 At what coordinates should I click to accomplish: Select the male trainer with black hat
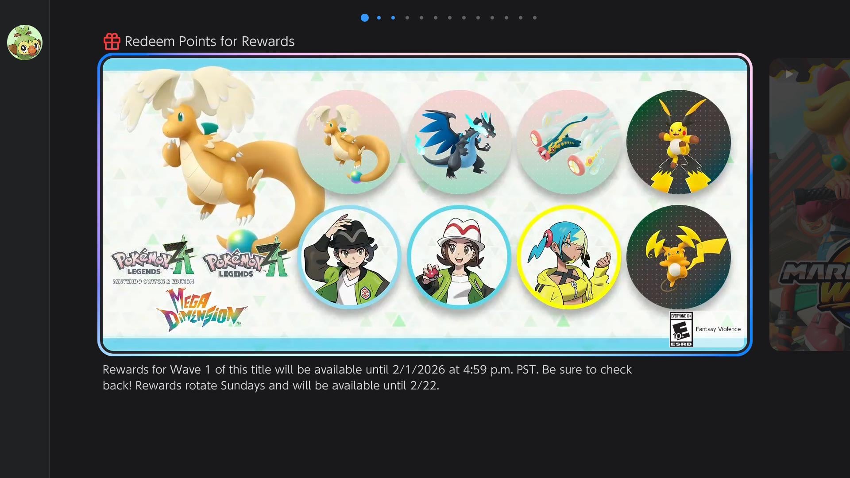tap(349, 257)
